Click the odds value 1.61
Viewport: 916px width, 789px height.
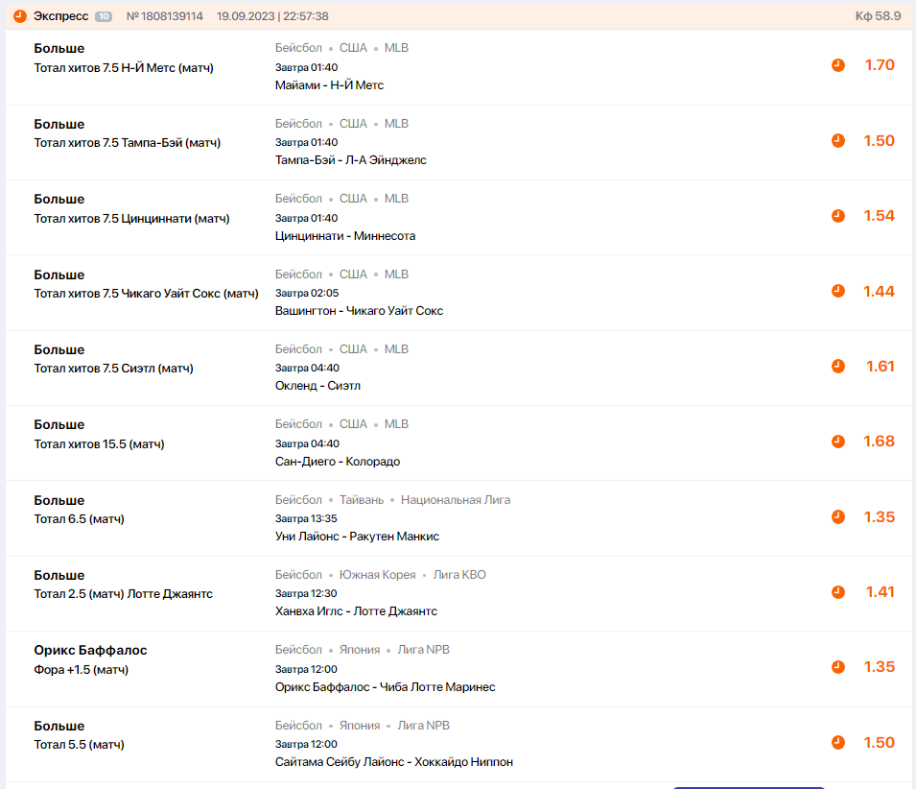click(x=881, y=367)
